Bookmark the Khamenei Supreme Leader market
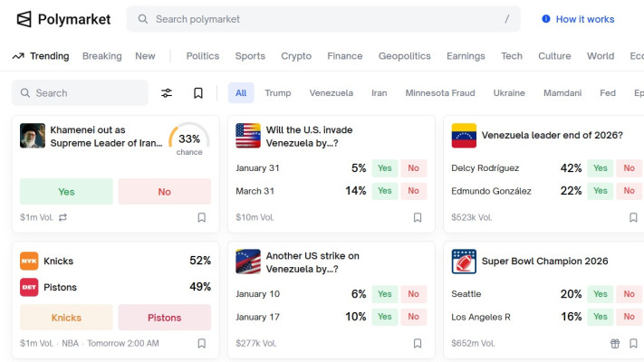644x362 pixels. 201,217
